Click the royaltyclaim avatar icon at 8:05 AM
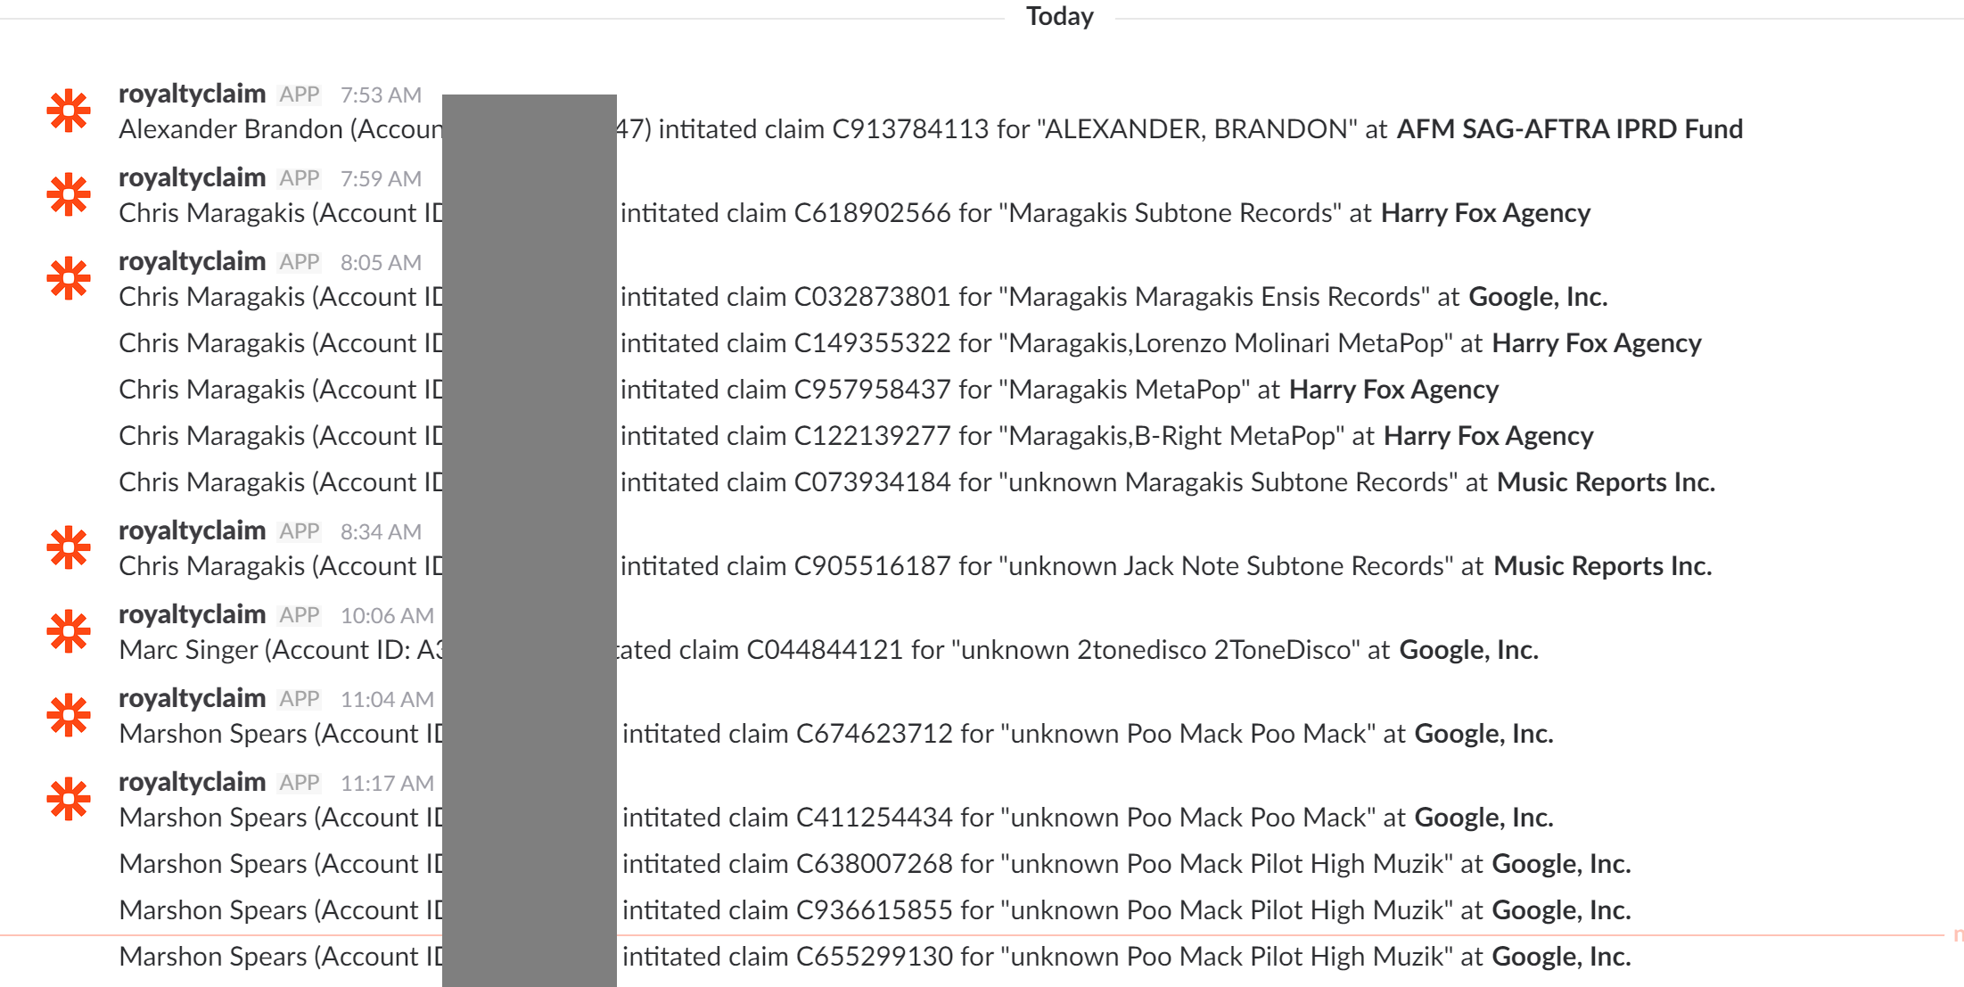The image size is (1964, 987). tap(69, 279)
